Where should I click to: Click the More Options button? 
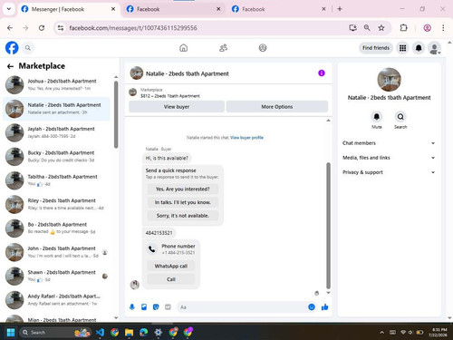tap(277, 107)
